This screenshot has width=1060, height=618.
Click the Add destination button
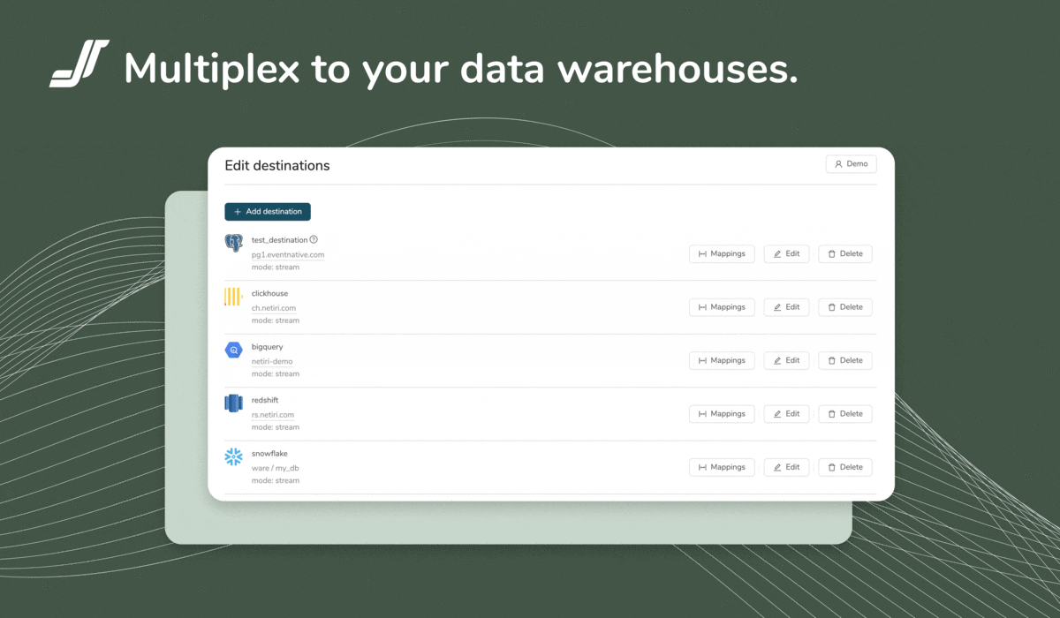pos(268,212)
